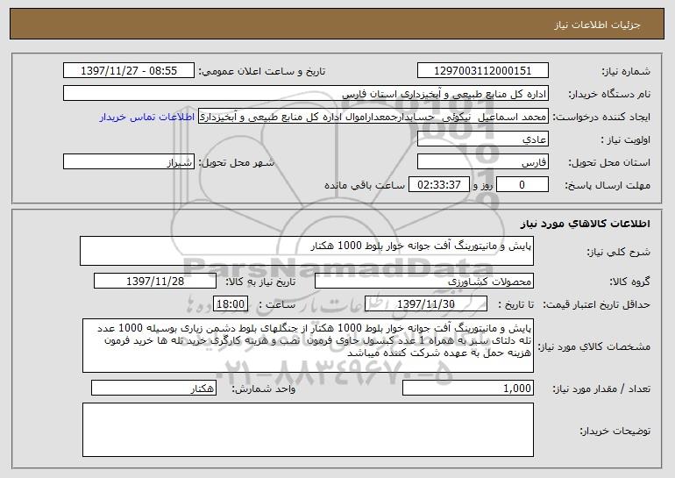Select the section heading اطلاعات کالاهای مورد نیاز
675x478 pixels.
point(585,224)
